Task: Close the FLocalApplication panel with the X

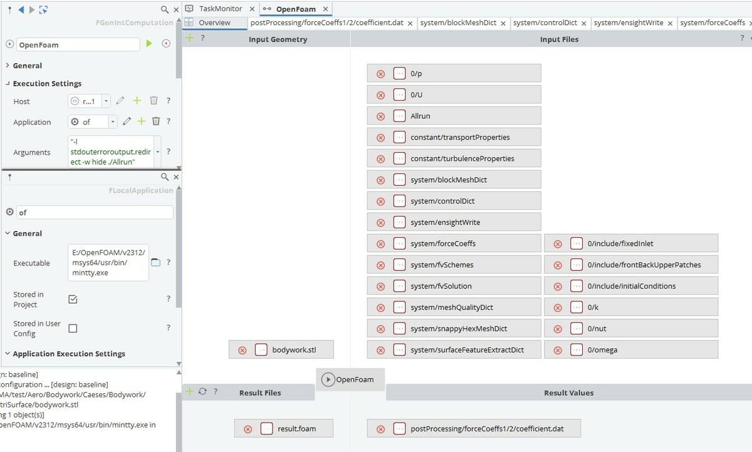Action: click(176, 177)
